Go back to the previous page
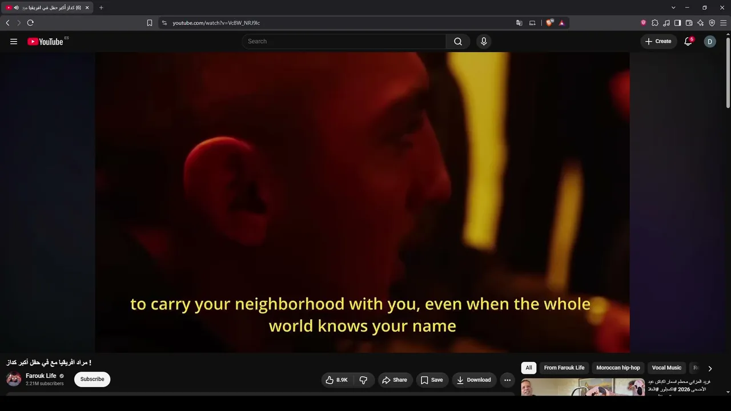 (x=7, y=23)
